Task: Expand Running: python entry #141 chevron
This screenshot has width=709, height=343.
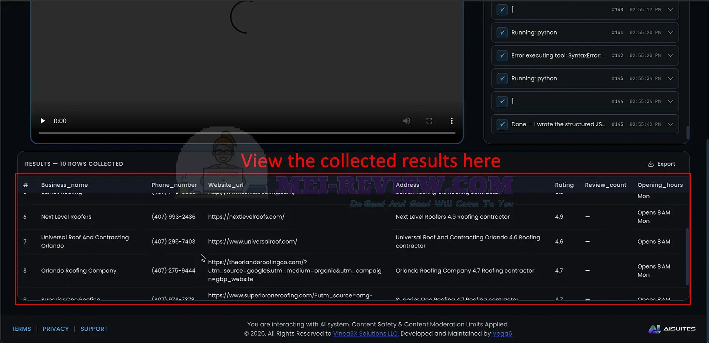Action: (670, 32)
